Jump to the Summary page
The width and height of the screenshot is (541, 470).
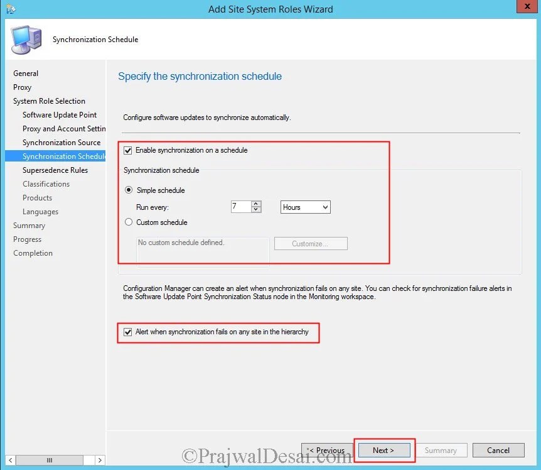[29, 225]
